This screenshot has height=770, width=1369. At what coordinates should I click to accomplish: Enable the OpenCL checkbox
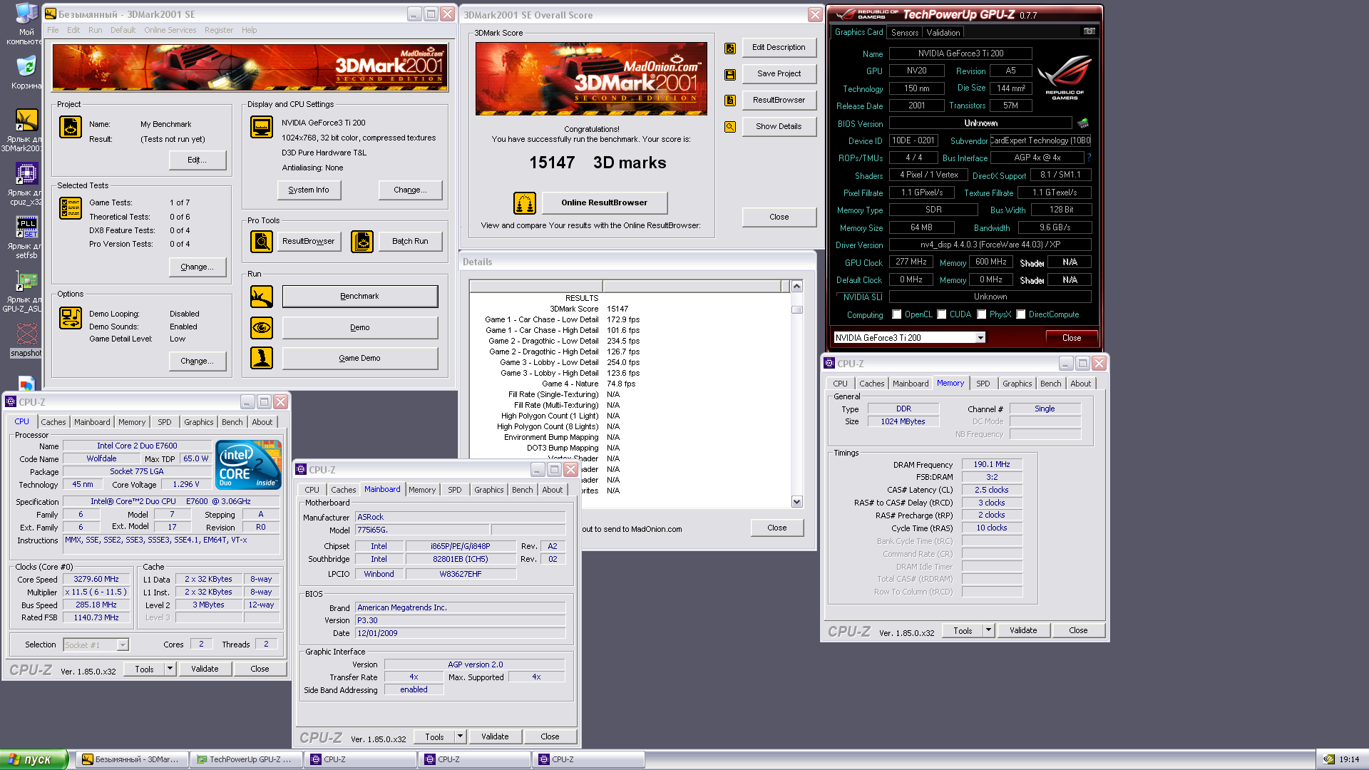(898, 314)
